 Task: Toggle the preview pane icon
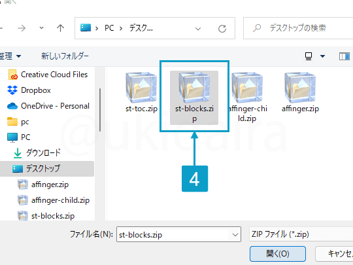point(345,56)
